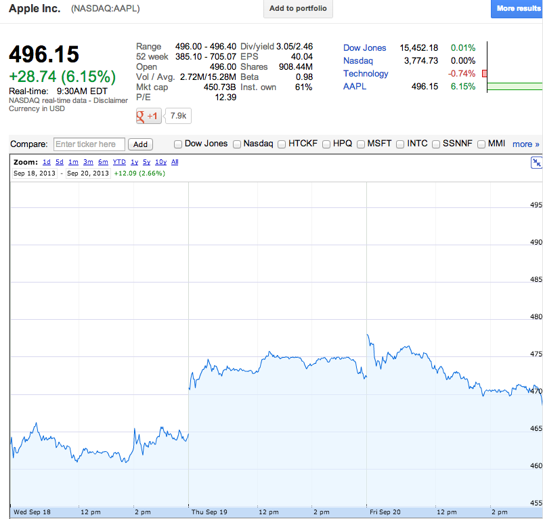Open the AAPL link in market summary
Screen dimensions: 543x519
click(355, 86)
